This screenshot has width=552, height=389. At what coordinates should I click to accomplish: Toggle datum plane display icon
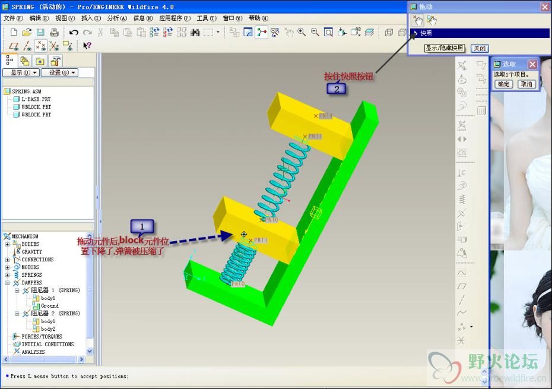click(x=13, y=46)
